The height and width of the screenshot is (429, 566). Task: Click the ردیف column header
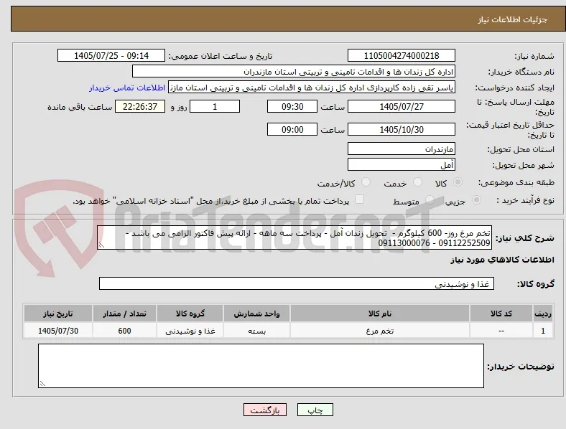coord(543,313)
